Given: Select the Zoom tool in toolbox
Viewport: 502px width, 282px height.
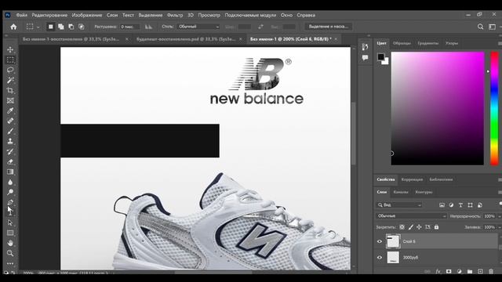Looking at the screenshot, I should click(x=10, y=253).
